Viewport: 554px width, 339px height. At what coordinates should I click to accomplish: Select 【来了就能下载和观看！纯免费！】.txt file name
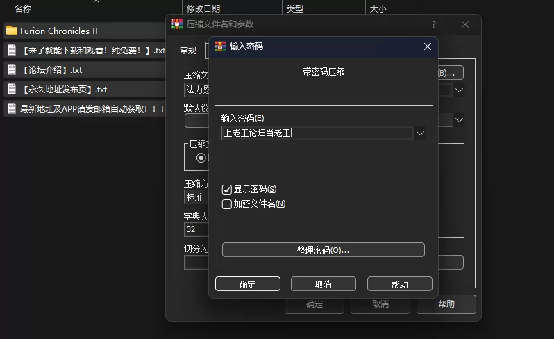(93, 51)
